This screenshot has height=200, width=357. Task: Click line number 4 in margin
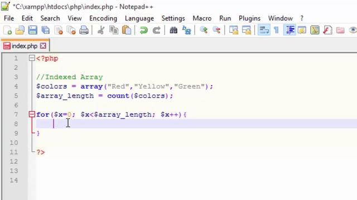[x=16, y=87]
